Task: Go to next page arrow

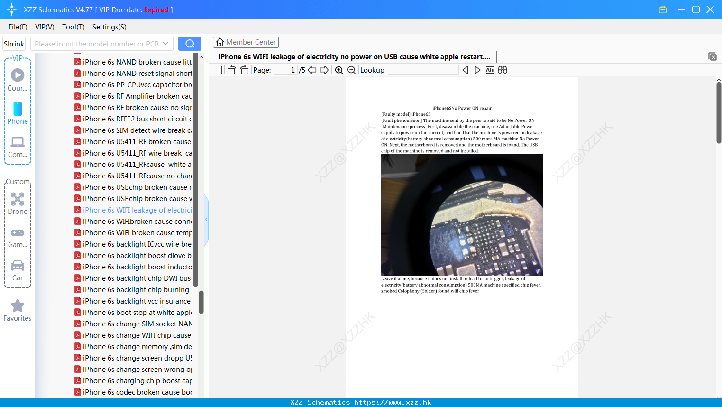Action: pos(324,70)
